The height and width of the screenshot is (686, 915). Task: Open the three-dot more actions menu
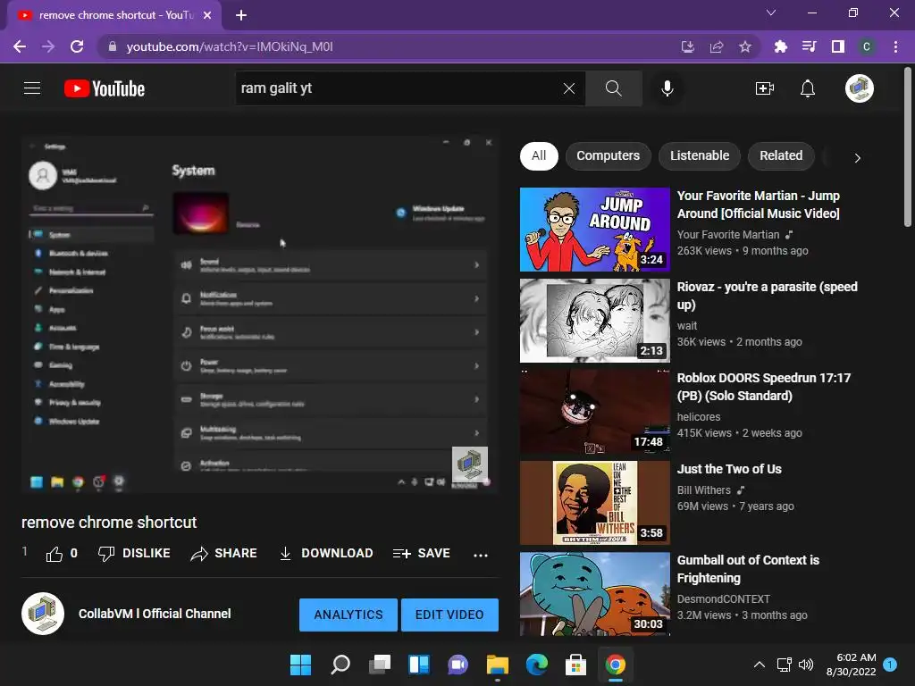pyautogui.click(x=481, y=555)
